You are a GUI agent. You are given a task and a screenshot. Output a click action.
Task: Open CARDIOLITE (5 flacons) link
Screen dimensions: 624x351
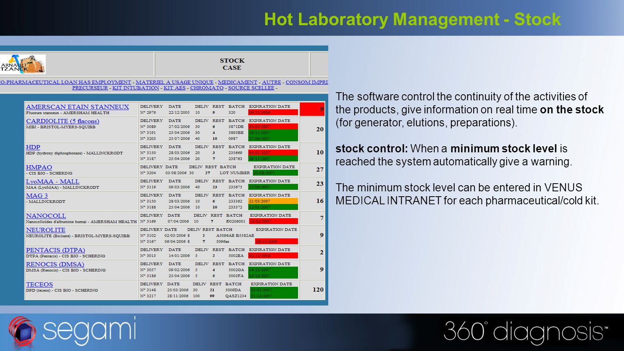tap(63, 121)
